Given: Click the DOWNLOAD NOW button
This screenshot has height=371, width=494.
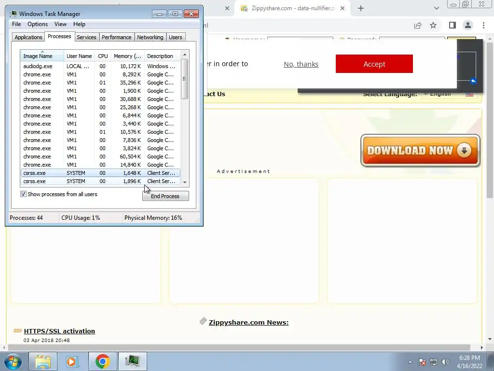Looking at the screenshot, I should point(420,151).
